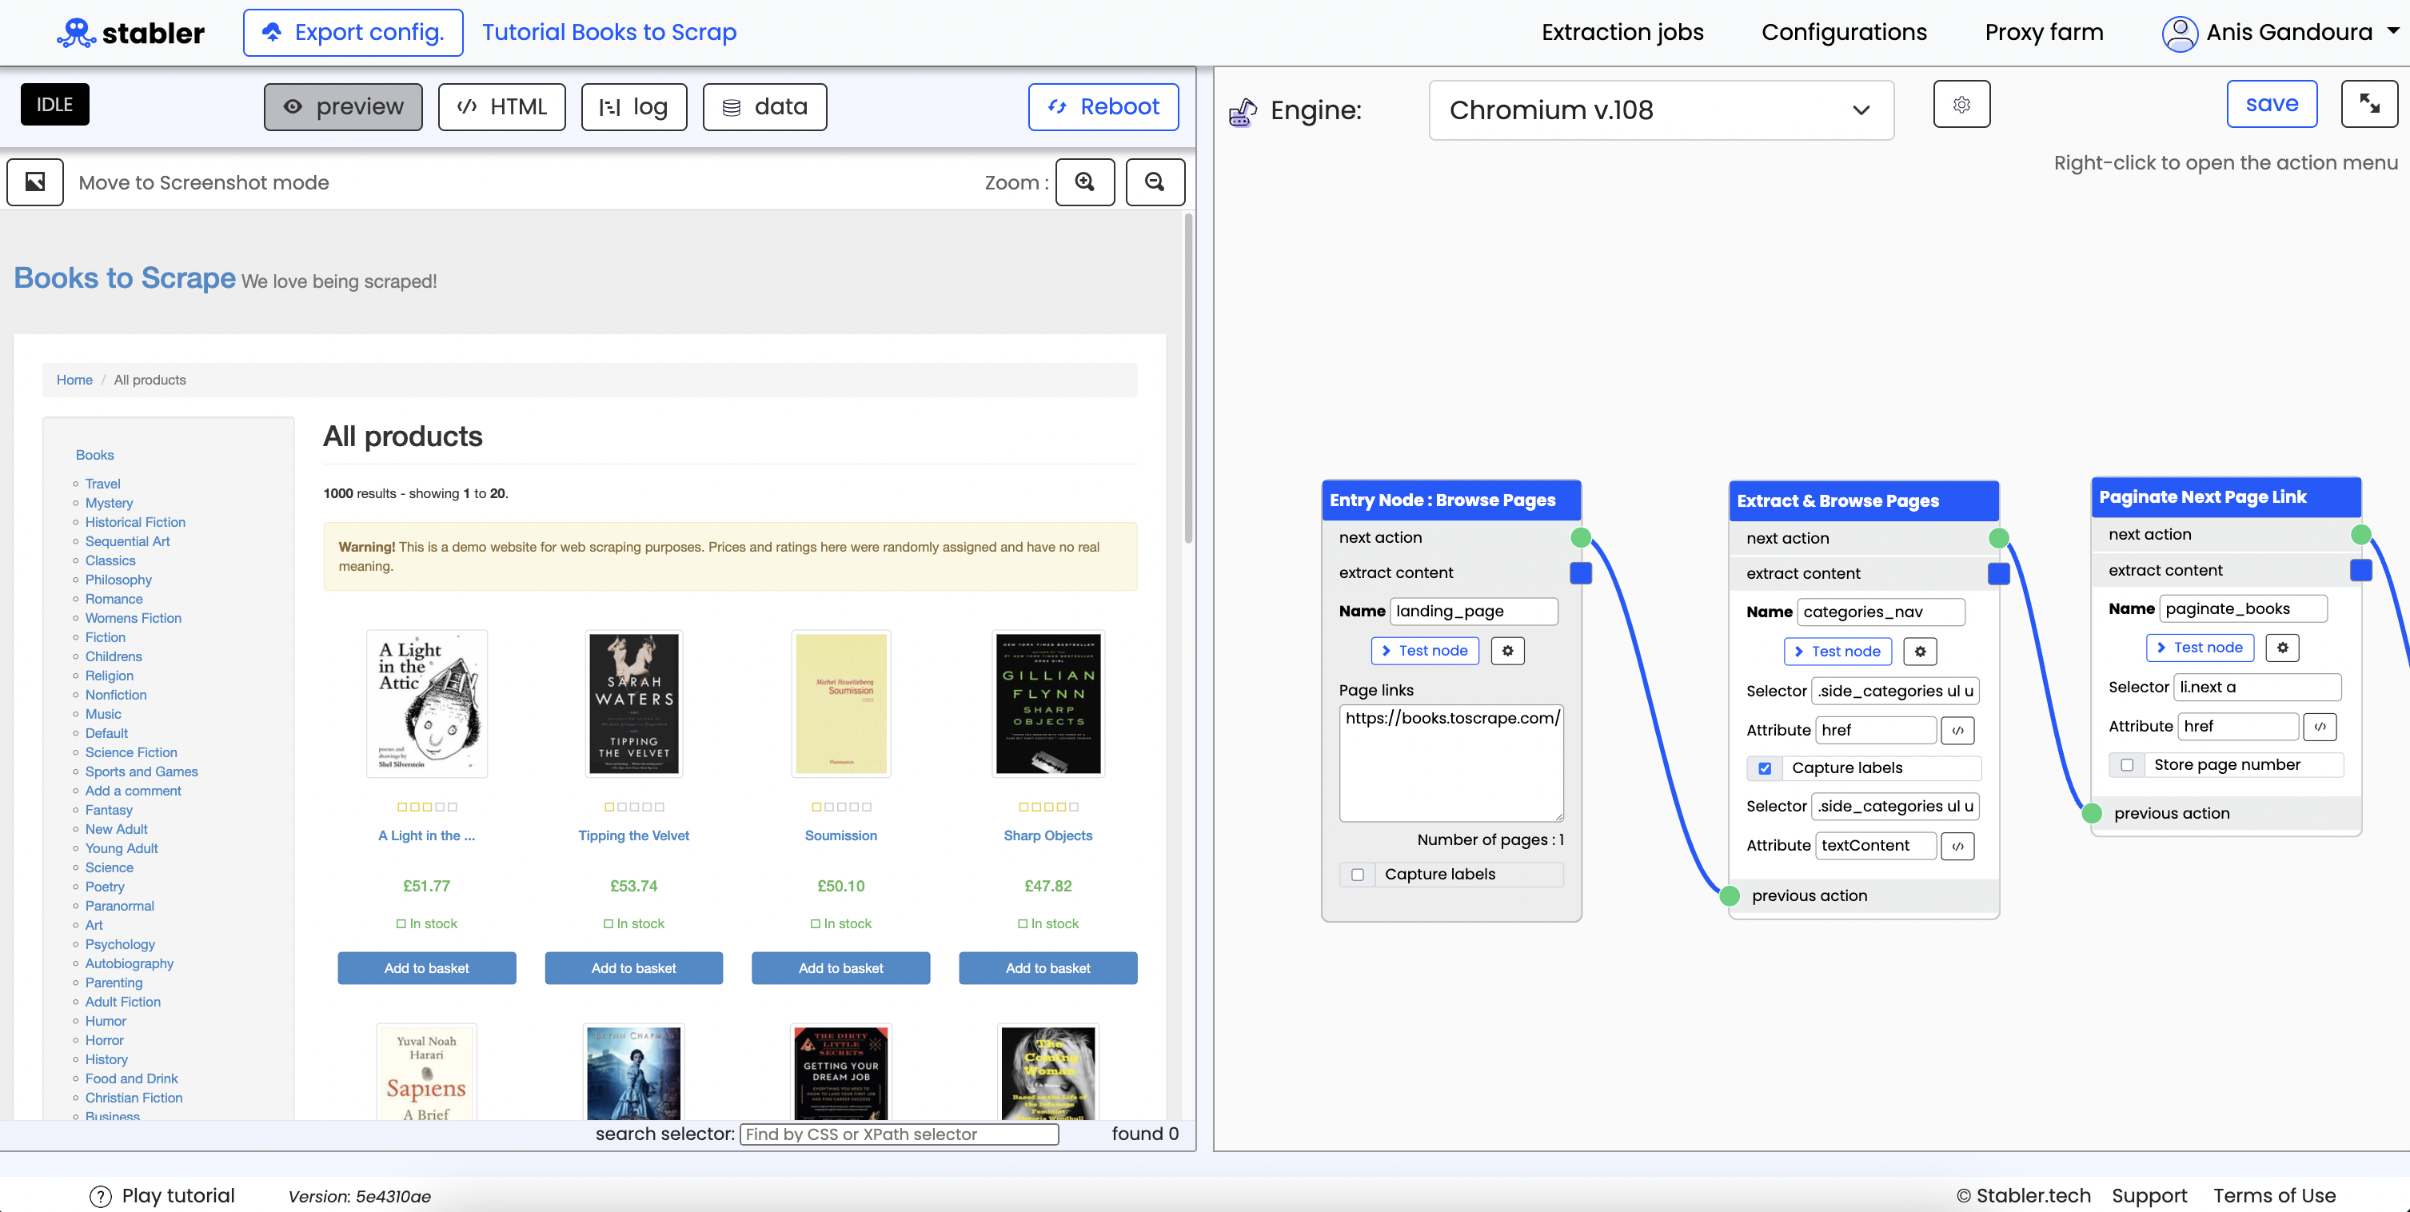Screen dimensions: 2410x1212
Task: Open code editor for paginate_books href attribute
Action: 2320,727
